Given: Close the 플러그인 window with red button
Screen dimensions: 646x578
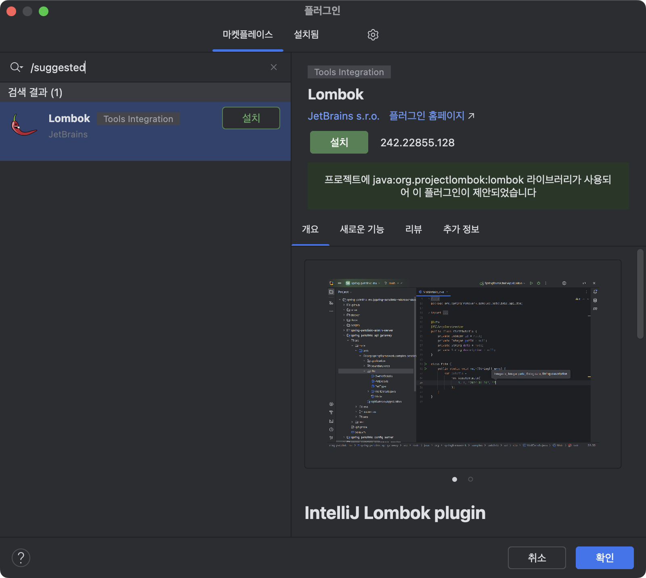Looking at the screenshot, I should (11, 11).
